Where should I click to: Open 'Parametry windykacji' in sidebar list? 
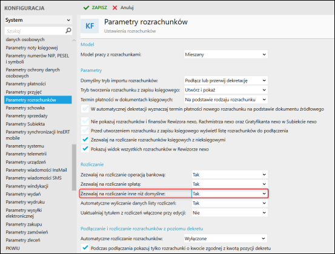(27, 186)
